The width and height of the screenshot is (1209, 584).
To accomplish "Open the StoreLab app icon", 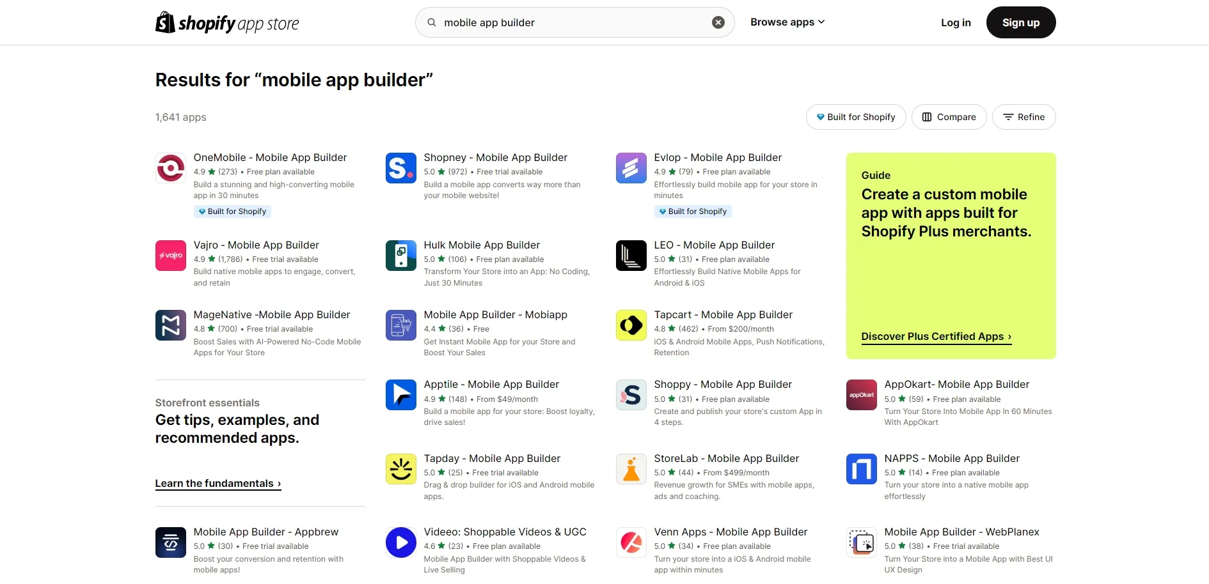I will pyautogui.click(x=631, y=469).
